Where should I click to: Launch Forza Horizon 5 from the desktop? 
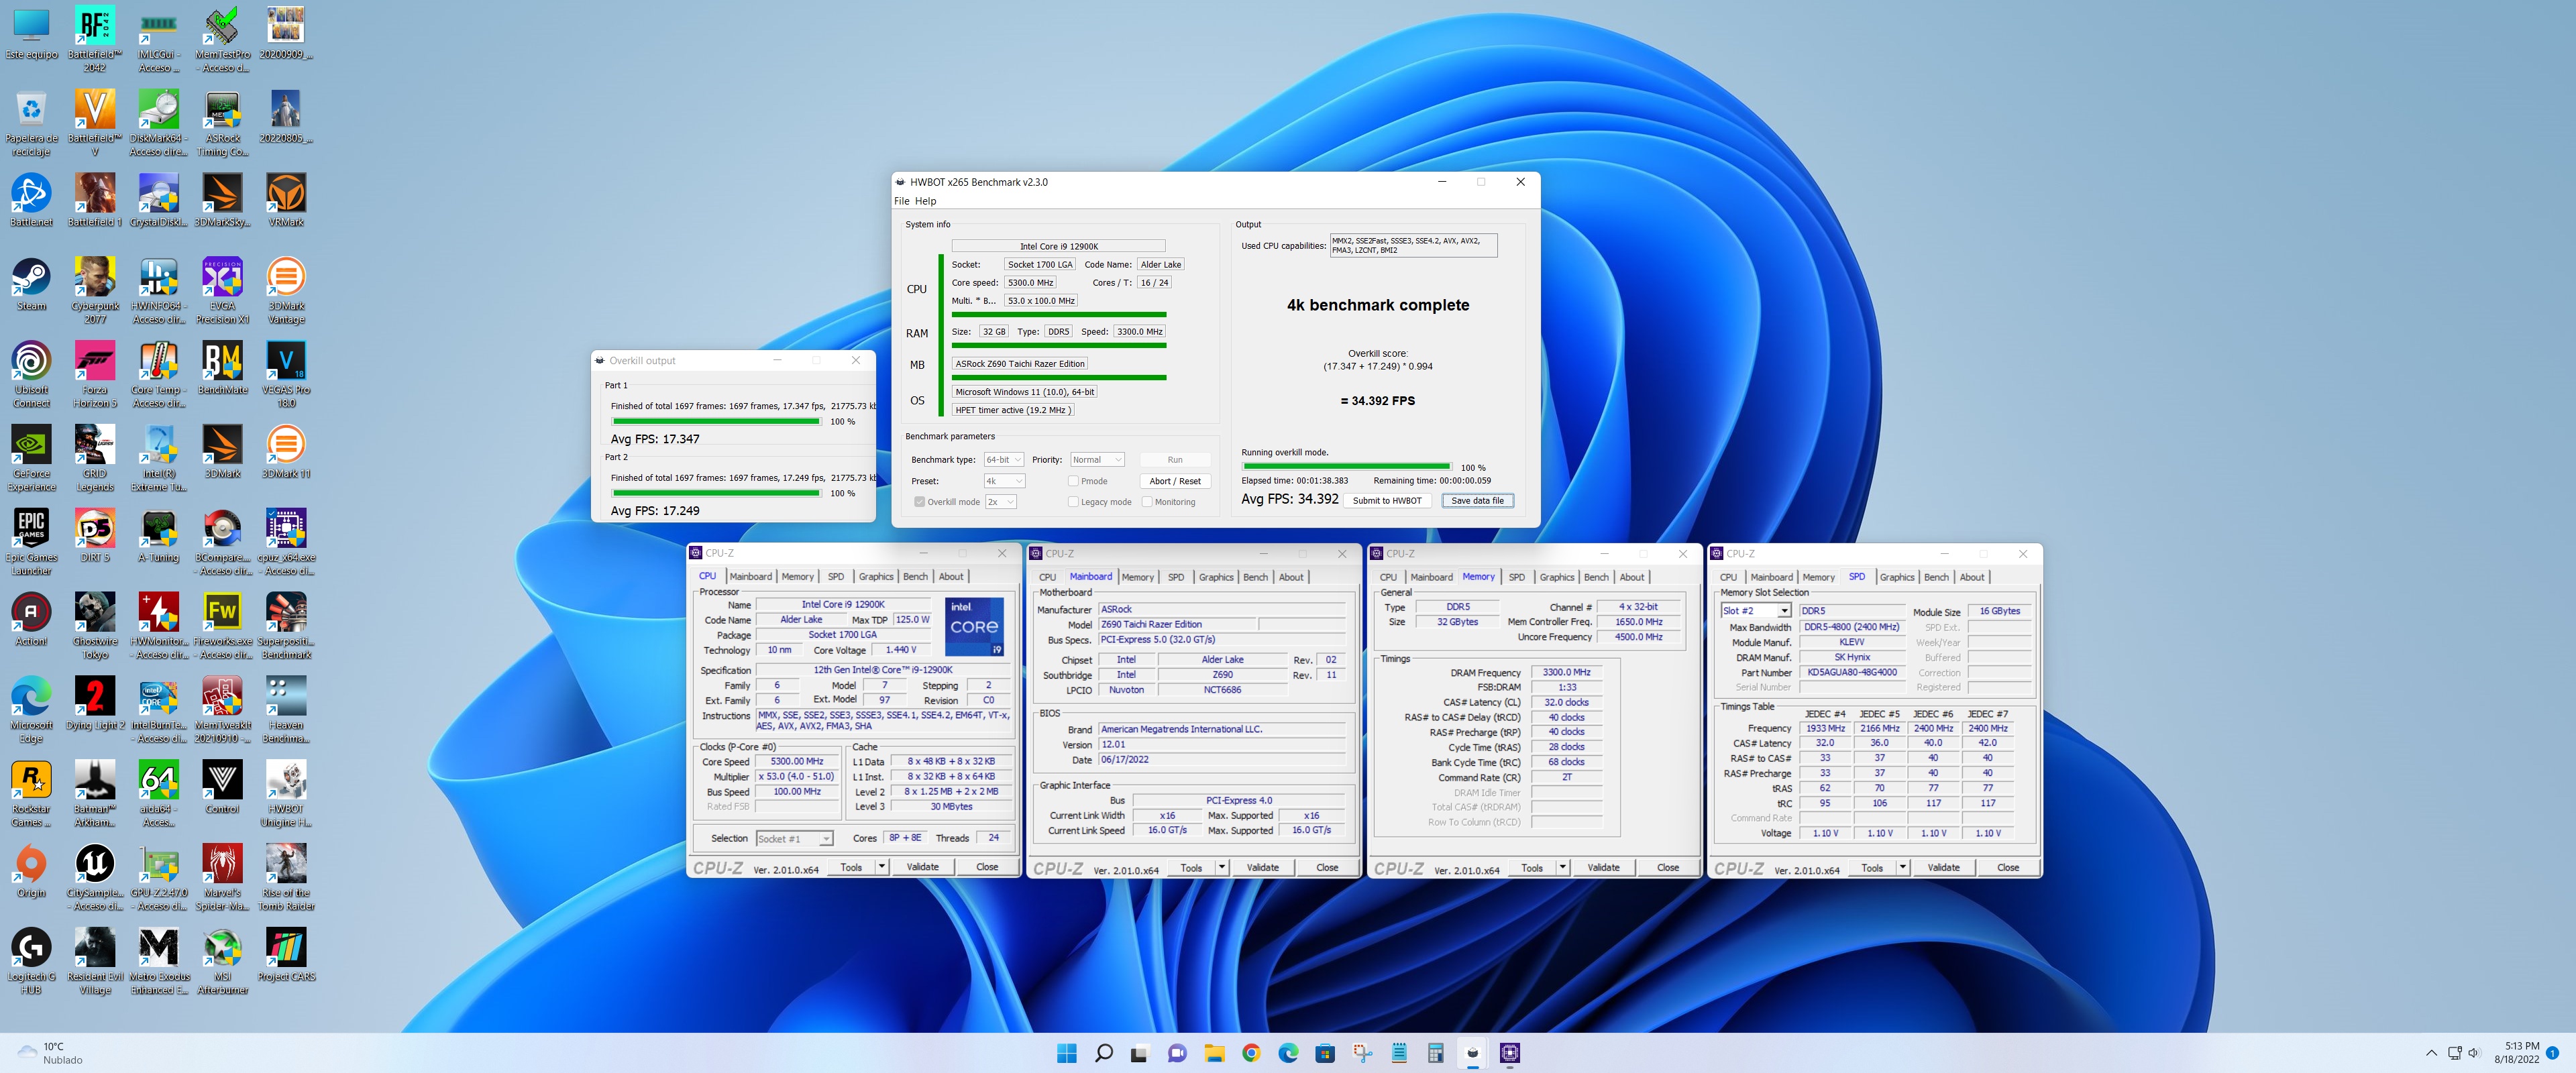click(x=95, y=375)
